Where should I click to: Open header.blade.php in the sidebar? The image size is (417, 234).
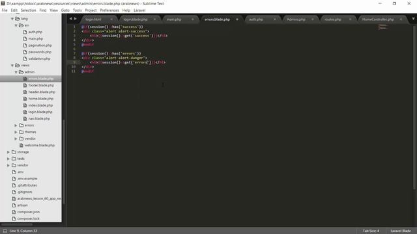(42, 92)
